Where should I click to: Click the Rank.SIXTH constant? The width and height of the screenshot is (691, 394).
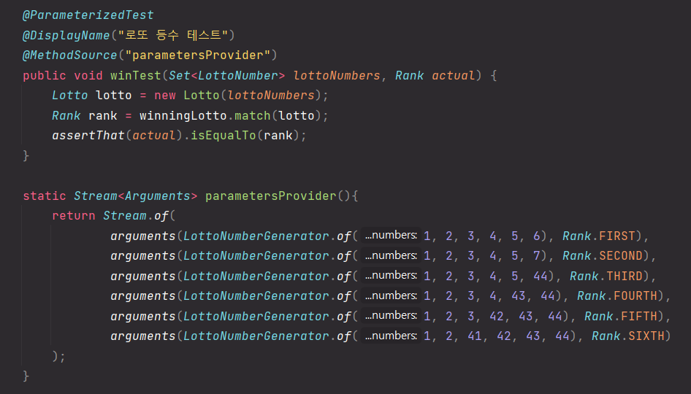pyautogui.click(x=628, y=336)
